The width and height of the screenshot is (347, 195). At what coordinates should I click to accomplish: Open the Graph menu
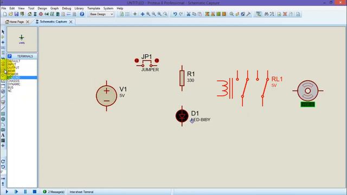(54, 8)
